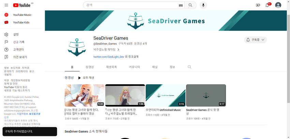Click the 모두 재생 play all label
The image size is (290, 139).
[x=88, y=78]
